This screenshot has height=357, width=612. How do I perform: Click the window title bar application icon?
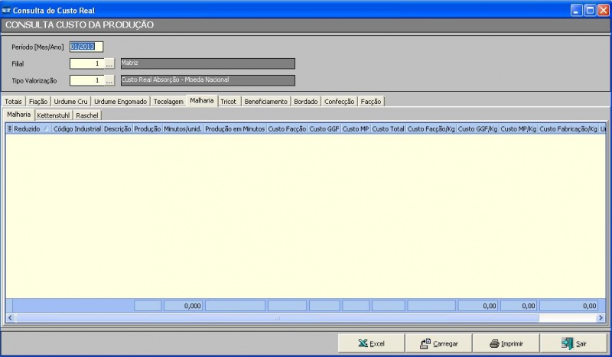7,10
